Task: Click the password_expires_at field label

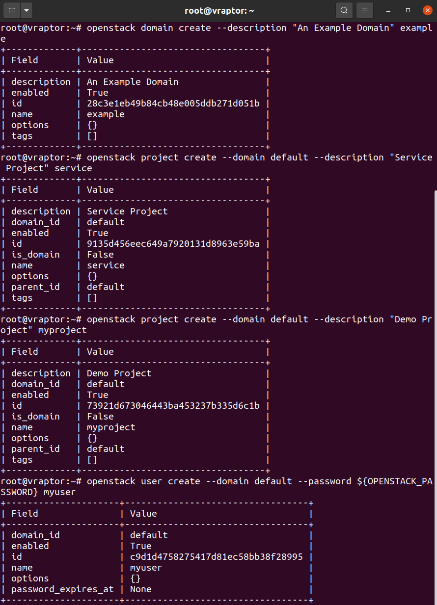Action: click(x=62, y=589)
